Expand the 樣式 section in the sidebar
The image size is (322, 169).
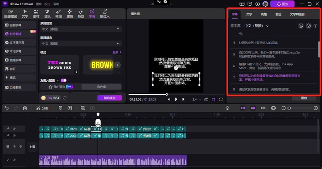tap(20, 78)
